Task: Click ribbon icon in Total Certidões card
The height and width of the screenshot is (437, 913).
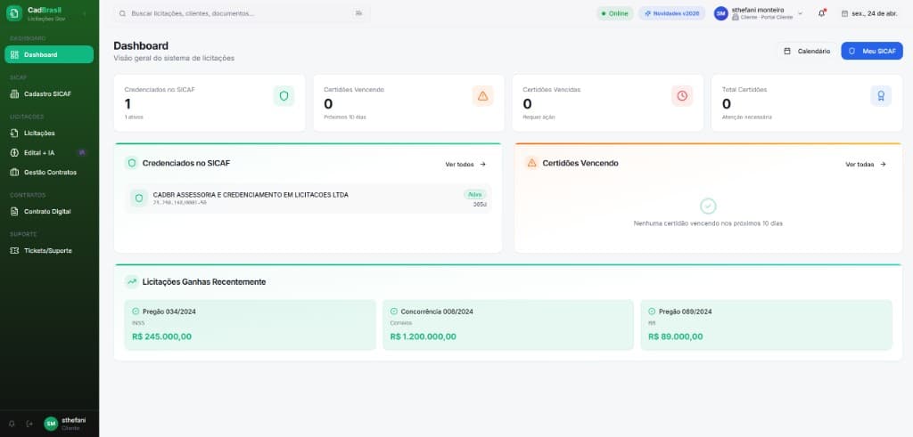Action: click(x=881, y=96)
